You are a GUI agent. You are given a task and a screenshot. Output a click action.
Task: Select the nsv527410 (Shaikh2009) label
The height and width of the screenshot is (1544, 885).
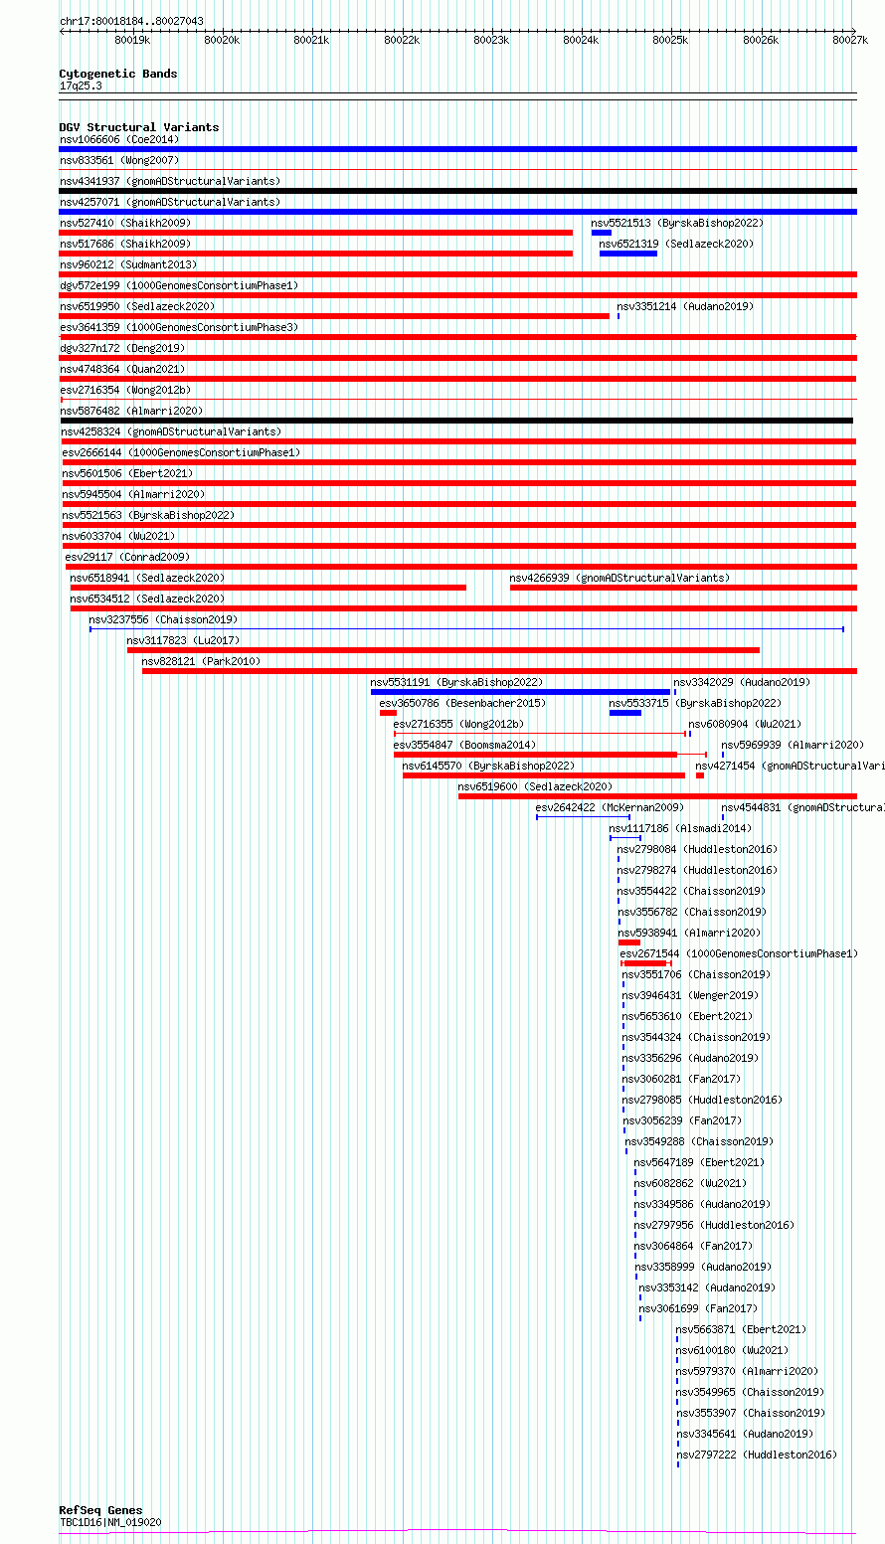click(x=125, y=223)
